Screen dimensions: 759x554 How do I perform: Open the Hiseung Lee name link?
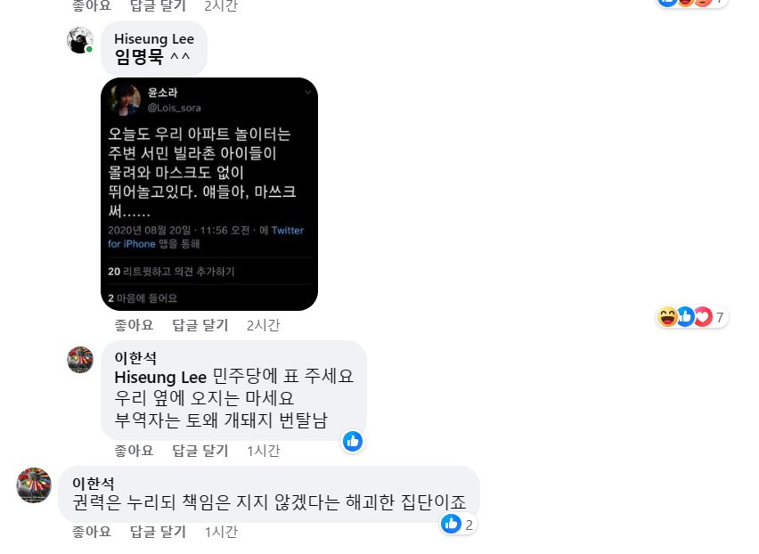[154, 38]
